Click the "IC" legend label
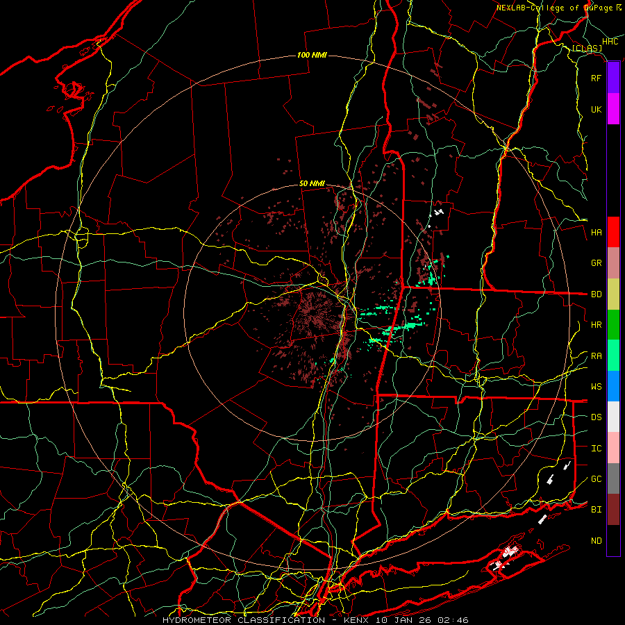Viewport: 625px width, 625px height. pos(597,449)
